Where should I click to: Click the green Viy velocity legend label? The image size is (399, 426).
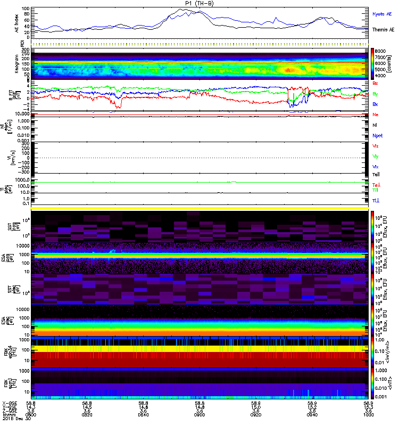point(376,157)
